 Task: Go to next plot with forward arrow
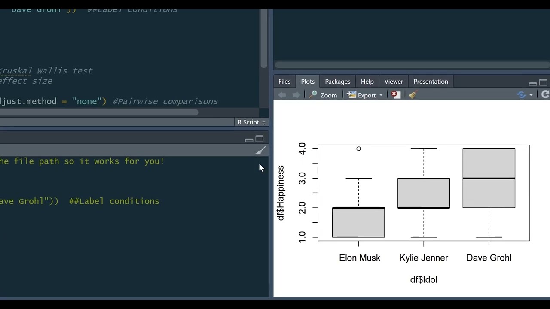click(x=296, y=95)
